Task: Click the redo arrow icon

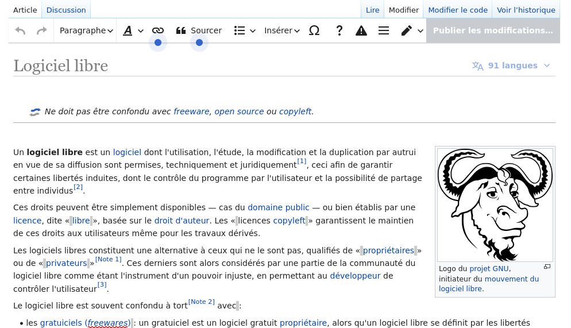Action: point(42,30)
